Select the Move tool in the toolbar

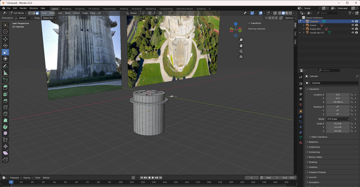click(5, 39)
